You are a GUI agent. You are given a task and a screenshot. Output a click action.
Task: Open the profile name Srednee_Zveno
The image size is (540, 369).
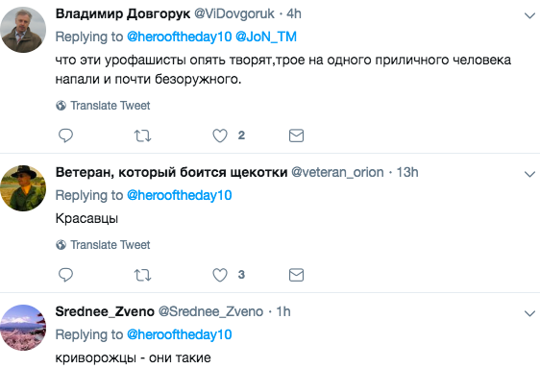click(x=105, y=311)
